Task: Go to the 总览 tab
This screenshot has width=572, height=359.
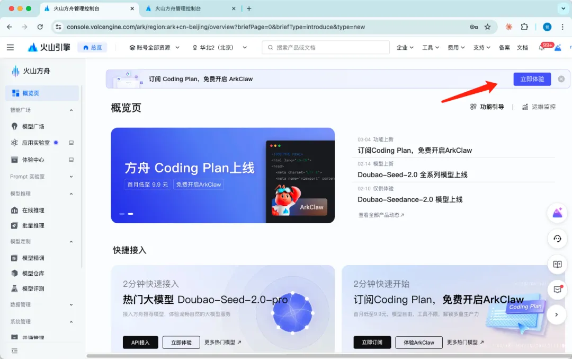Action: tap(92, 48)
